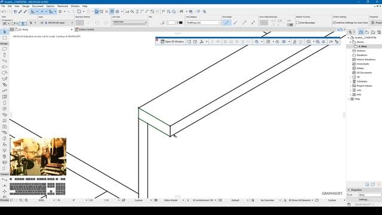382x215 pixels.
Task: Open the Document menu
Action: pos(38,6)
